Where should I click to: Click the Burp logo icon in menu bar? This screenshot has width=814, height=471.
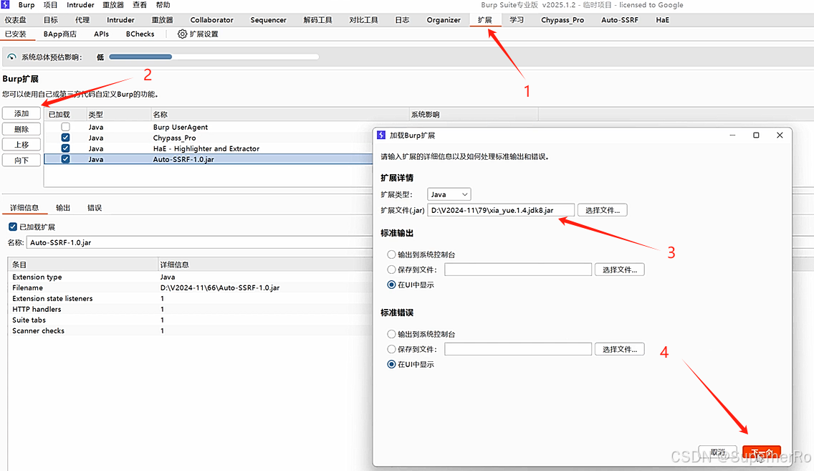pos(5,5)
